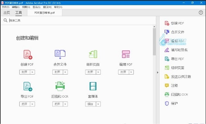Image resolution: width=206 pixels, height=124 pixels.
Task: Click 打开 button under 导出 PDF
Action: [x=25, y=104]
